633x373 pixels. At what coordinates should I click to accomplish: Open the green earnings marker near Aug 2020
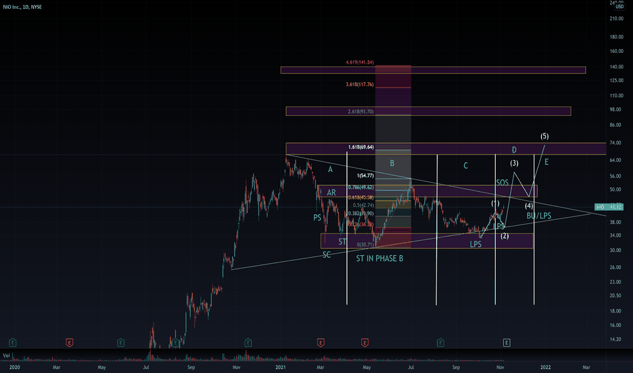tap(175, 342)
